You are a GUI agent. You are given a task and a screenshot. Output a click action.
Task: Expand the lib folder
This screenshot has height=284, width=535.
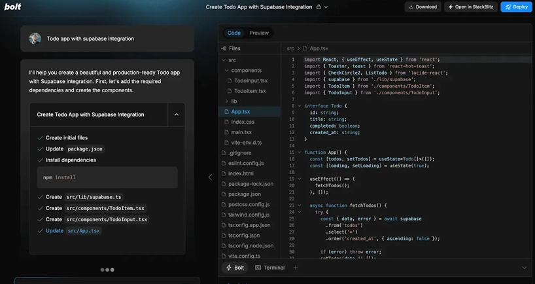(227, 101)
